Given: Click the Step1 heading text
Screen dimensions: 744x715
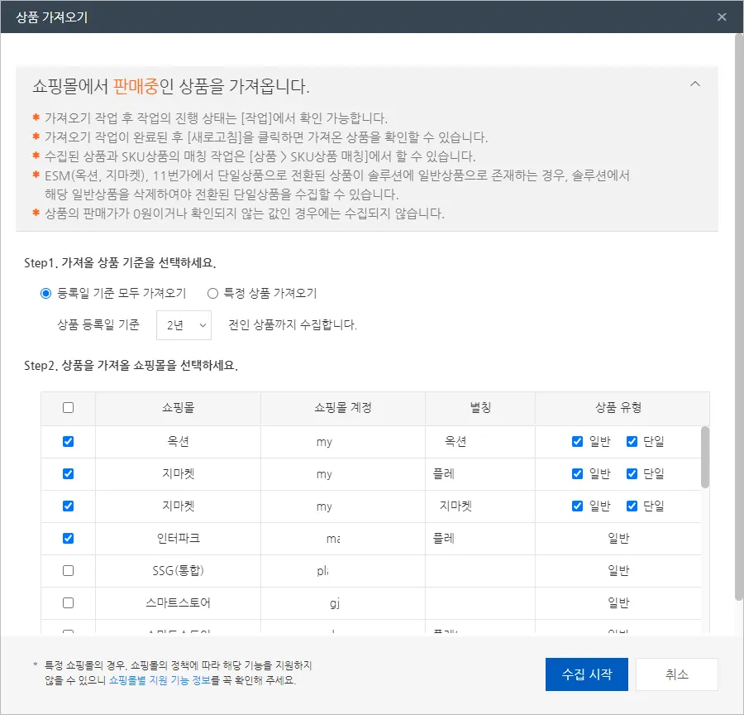Looking at the screenshot, I should click(120, 262).
